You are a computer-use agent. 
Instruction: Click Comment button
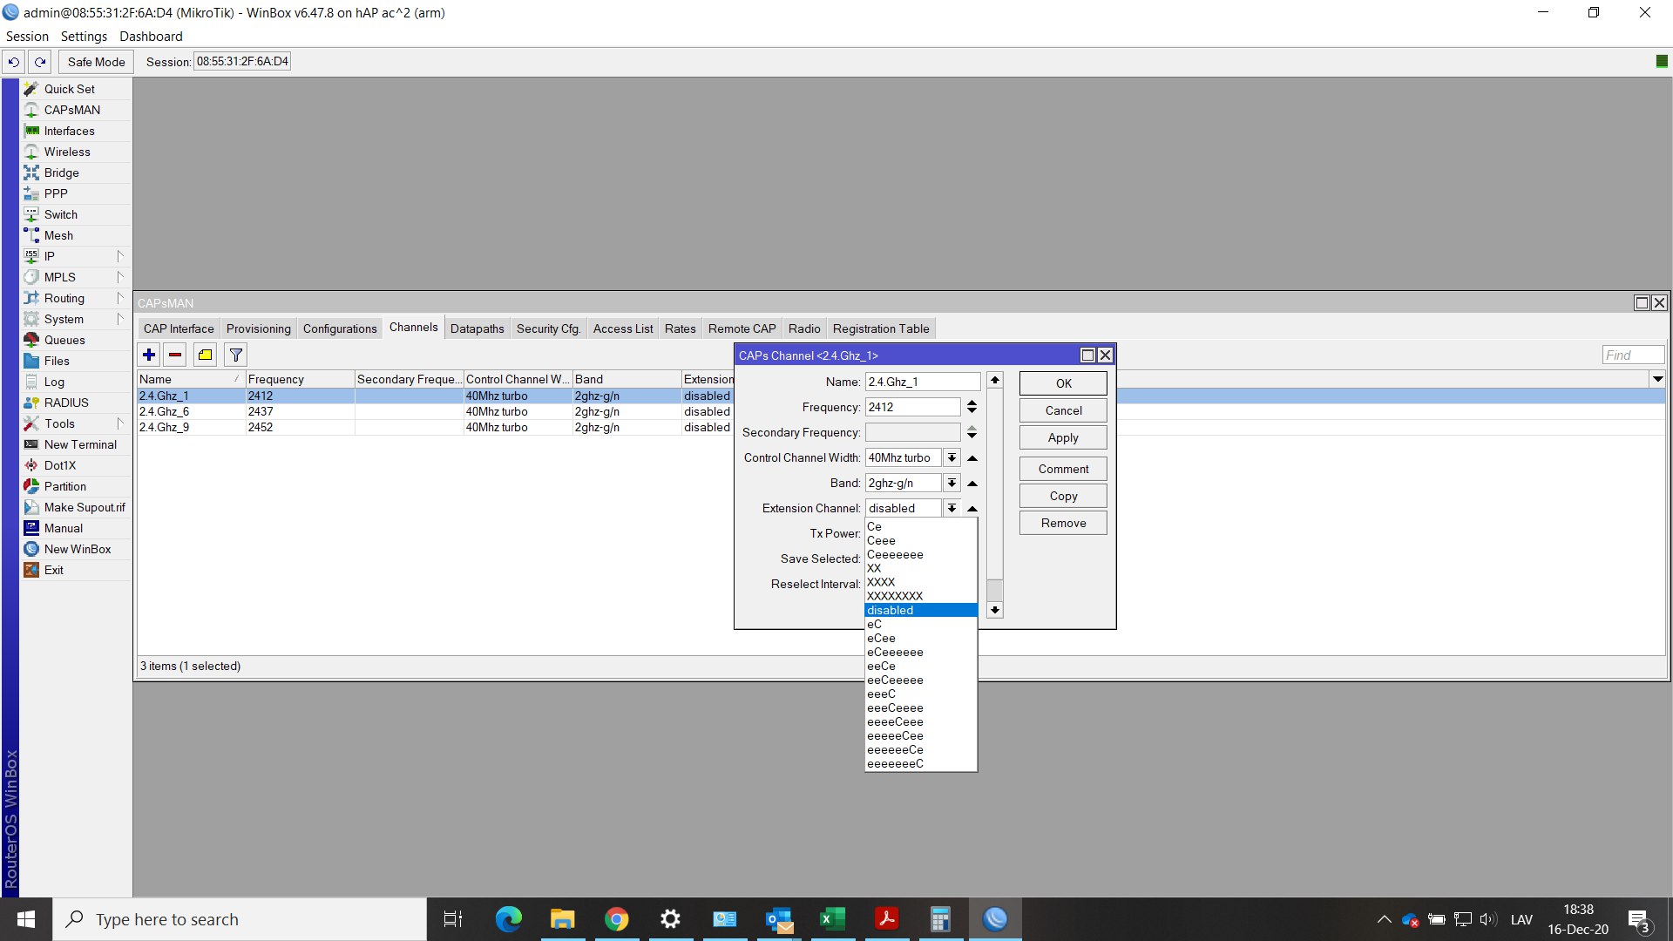click(x=1063, y=469)
